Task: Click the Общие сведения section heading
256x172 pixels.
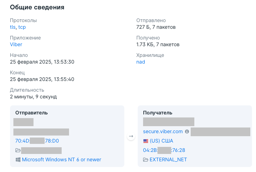Action: [37, 7]
